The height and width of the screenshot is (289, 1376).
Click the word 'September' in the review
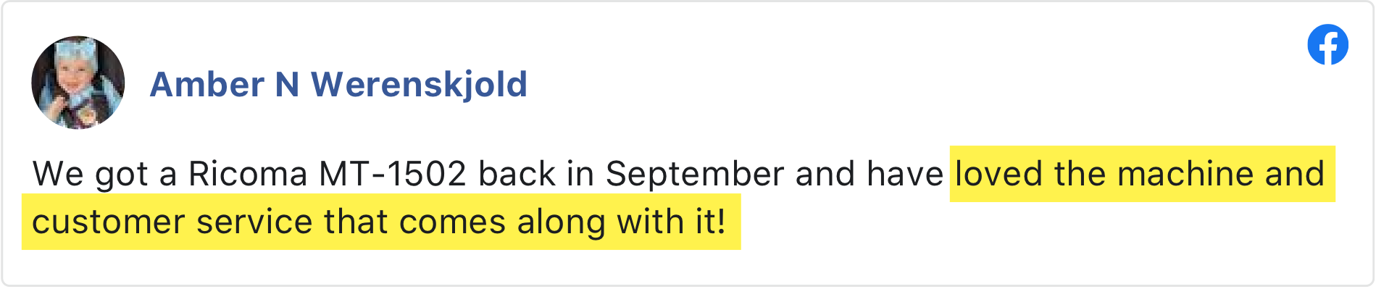(695, 175)
